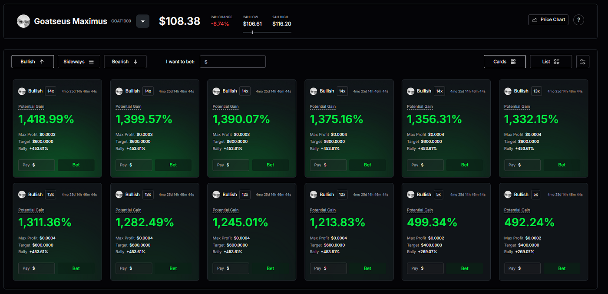The width and height of the screenshot is (608, 294).
Task: Click the goat icon on the 499.34% card
Action: (411, 195)
